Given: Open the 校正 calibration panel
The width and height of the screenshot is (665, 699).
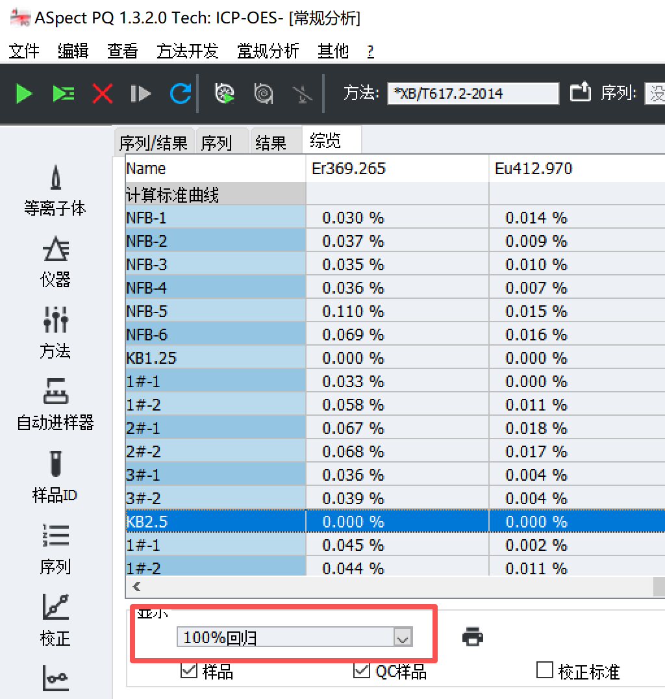Looking at the screenshot, I should 55,620.
